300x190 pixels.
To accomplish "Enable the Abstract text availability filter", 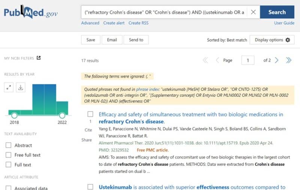I will tap(8, 145).
